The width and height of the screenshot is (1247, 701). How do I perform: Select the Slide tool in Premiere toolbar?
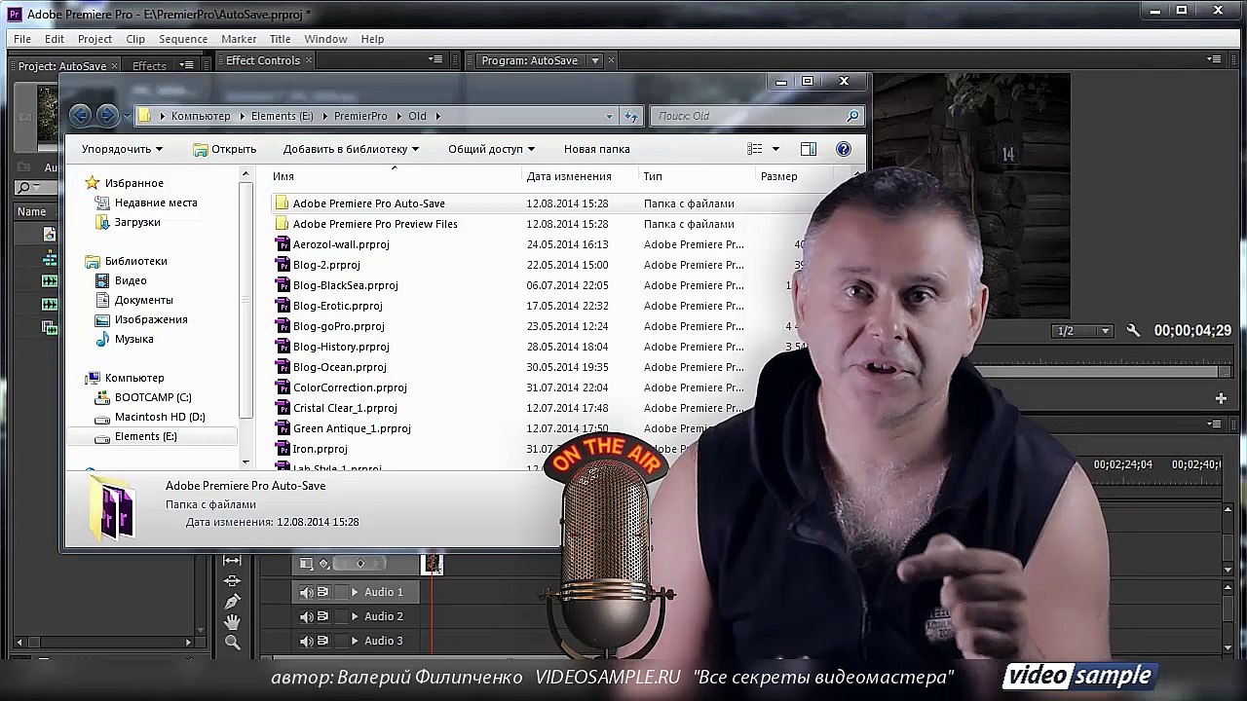pyautogui.click(x=232, y=580)
